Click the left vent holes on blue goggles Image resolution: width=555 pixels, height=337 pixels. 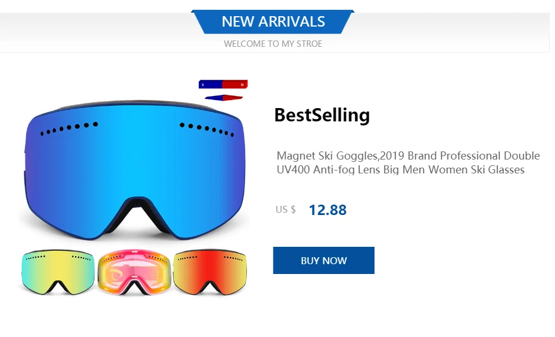click(x=69, y=128)
